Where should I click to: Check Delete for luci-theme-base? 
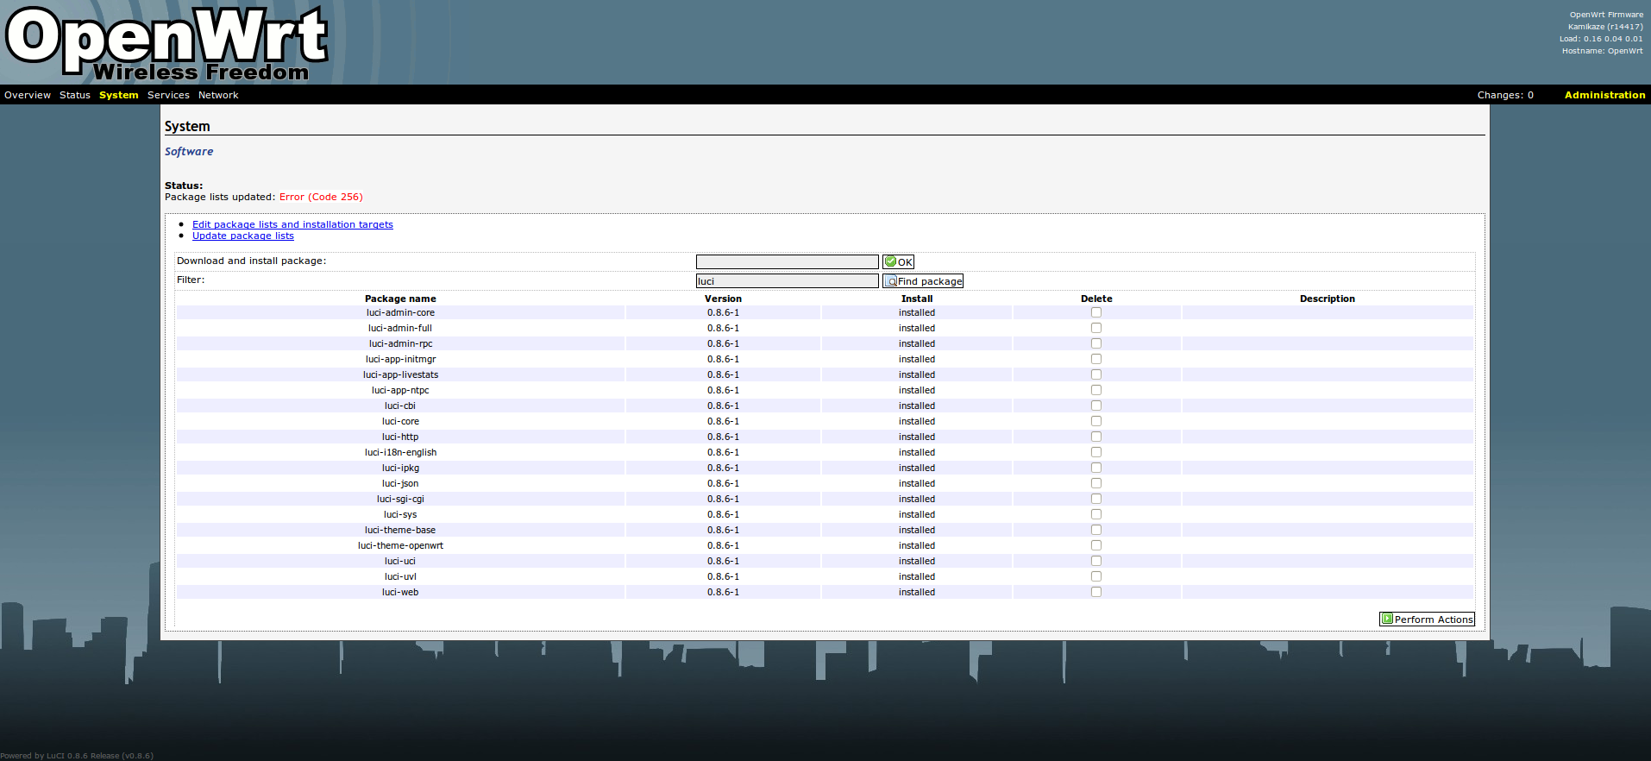[1096, 530]
